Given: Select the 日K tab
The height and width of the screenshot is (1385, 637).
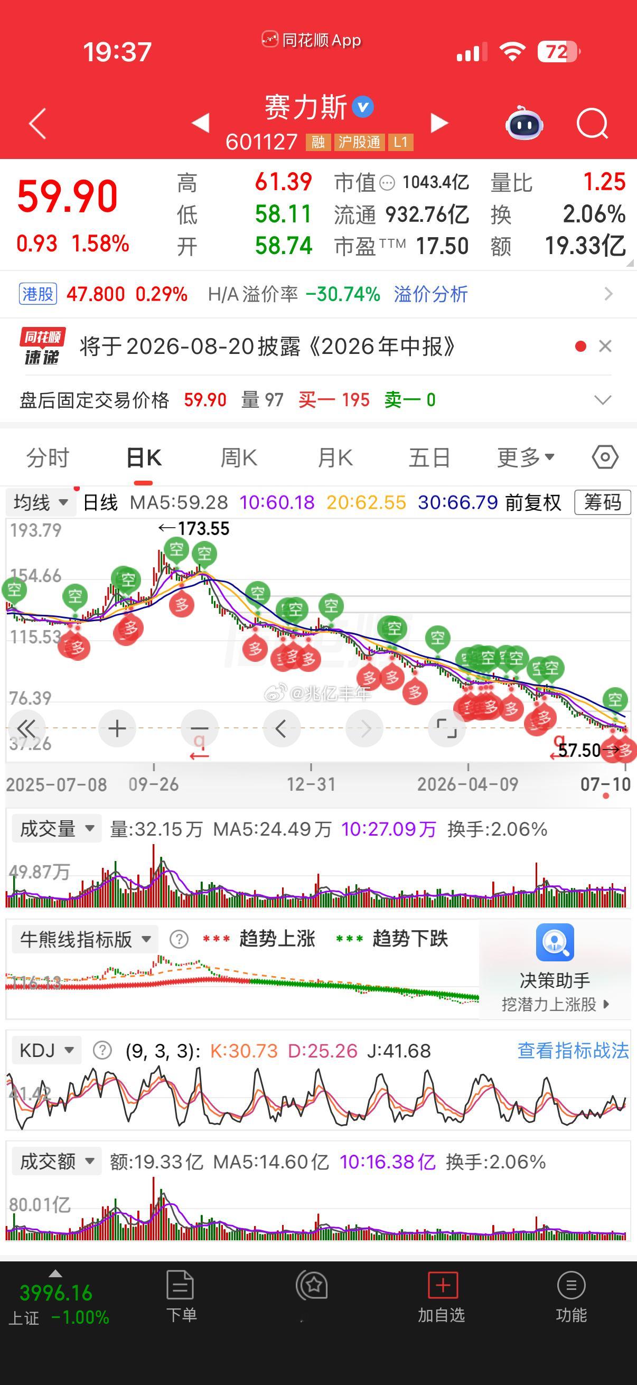Looking at the screenshot, I should coord(144,458).
